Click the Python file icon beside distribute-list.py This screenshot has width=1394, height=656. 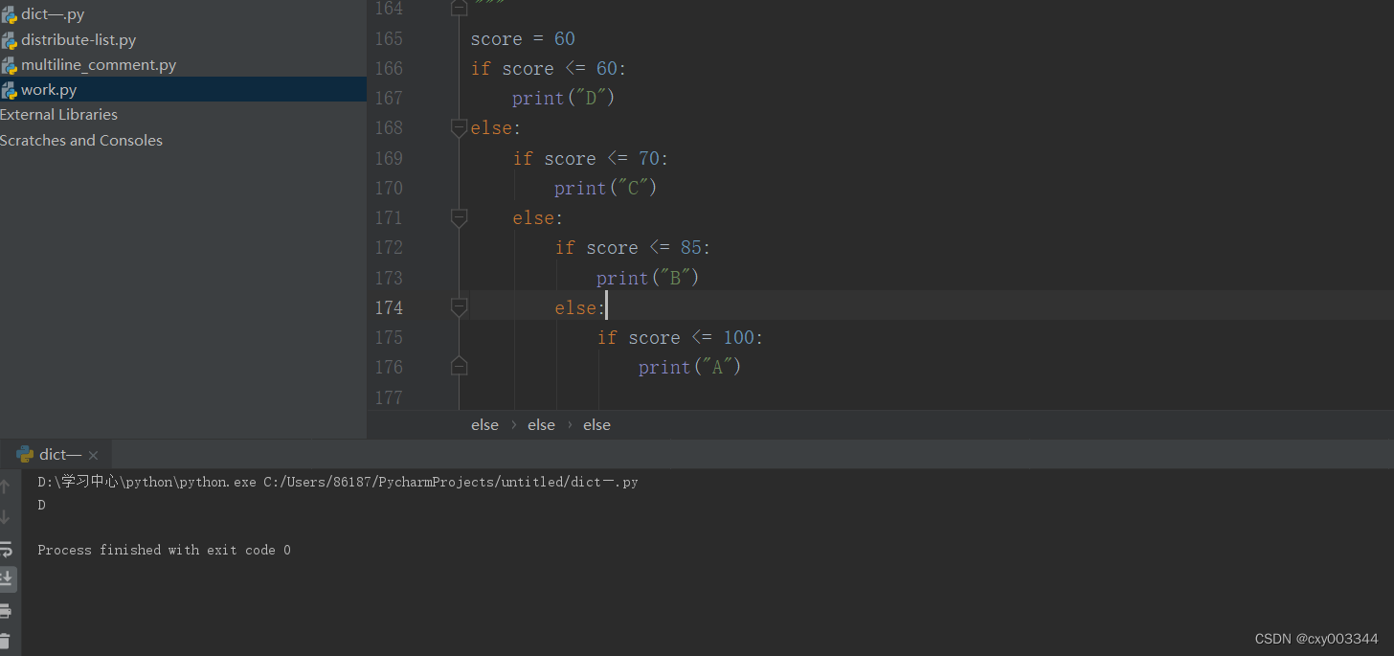10,40
